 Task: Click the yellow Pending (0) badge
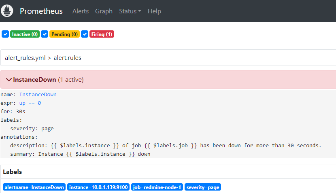click(64, 34)
